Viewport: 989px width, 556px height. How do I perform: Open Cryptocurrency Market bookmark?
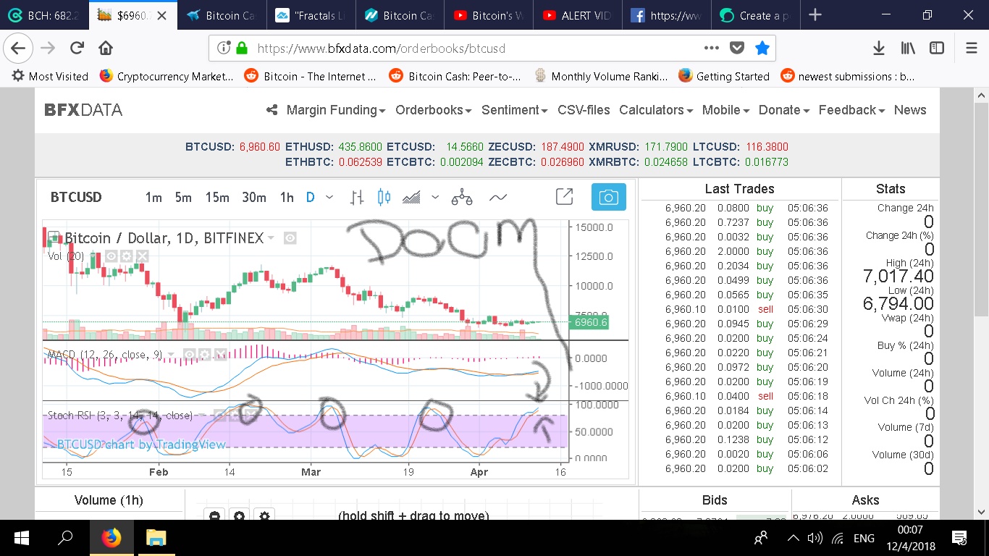167,76
